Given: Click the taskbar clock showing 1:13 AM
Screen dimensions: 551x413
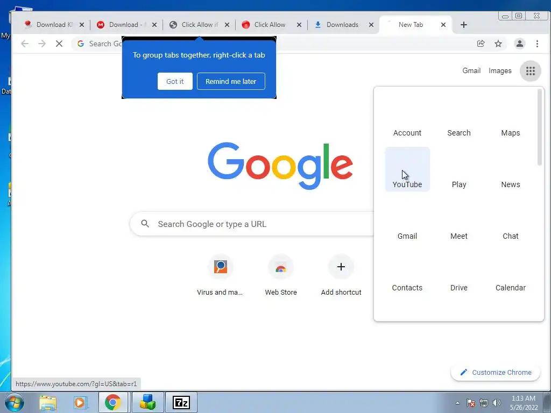Looking at the screenshot, I should click(x=524, y=403).
